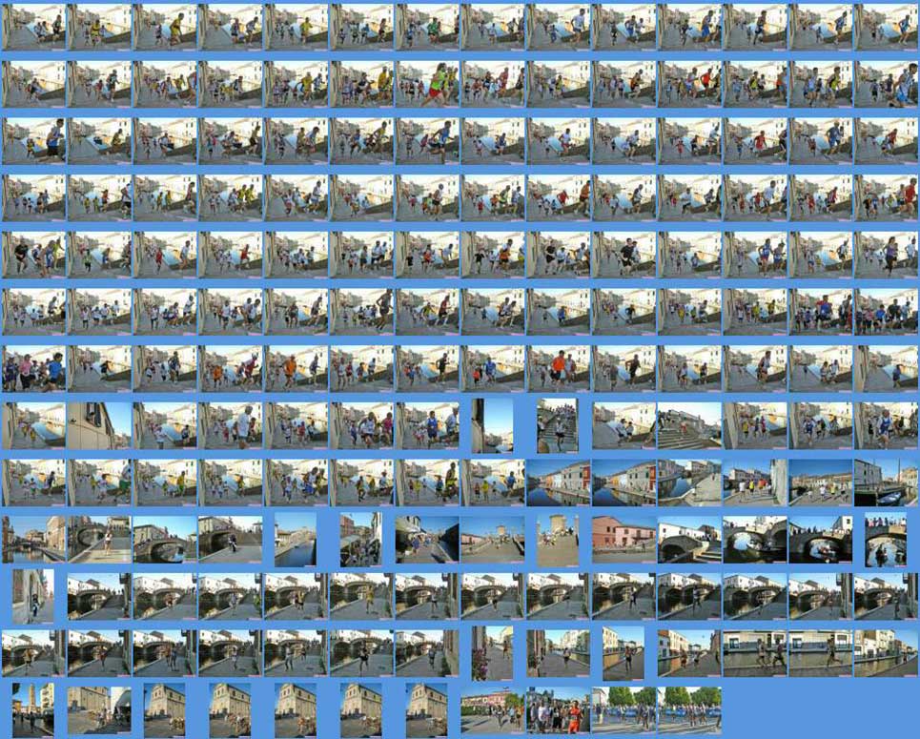Screen dimensions: 920x739
Task: Open the tenth thumbnail in the fifth row
Action: pyautogui.click(x=624, y=255)
